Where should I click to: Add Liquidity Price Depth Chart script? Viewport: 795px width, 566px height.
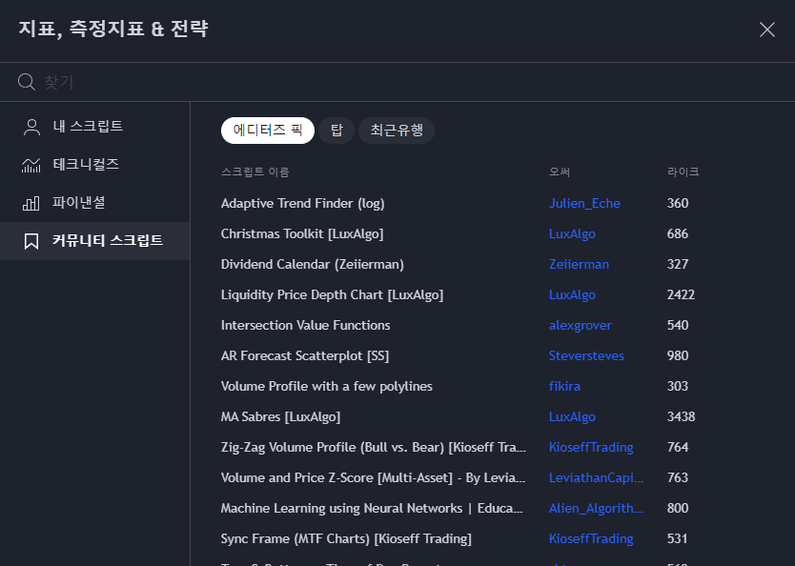coord(332,294)
